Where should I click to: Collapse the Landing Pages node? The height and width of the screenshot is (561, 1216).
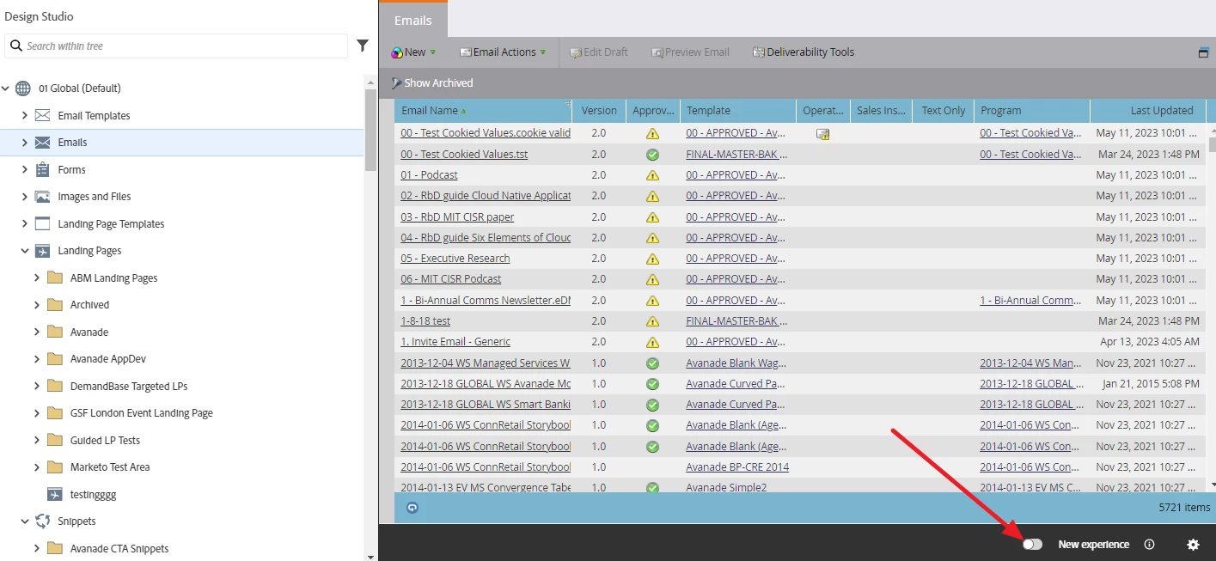pyautogui.click(x=25, y=251)
